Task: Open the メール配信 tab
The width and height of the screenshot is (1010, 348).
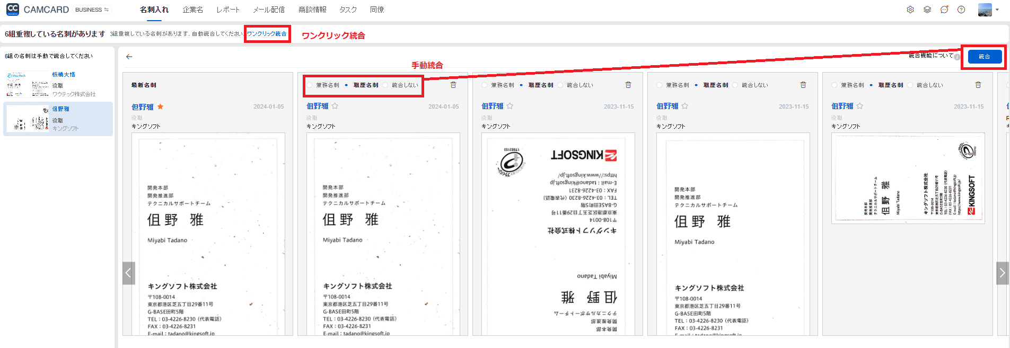Action: [x=269, y=10]
